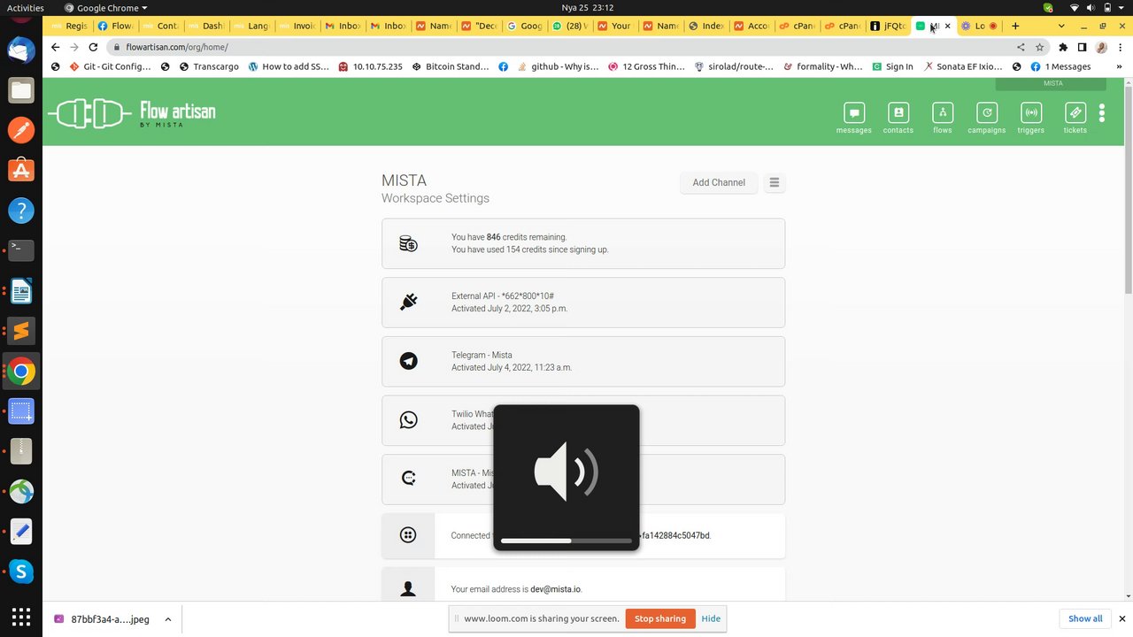This screenshot has height=637, width=1133.
Task: Open Show Applications grid in dock
Action: [21, 617]
